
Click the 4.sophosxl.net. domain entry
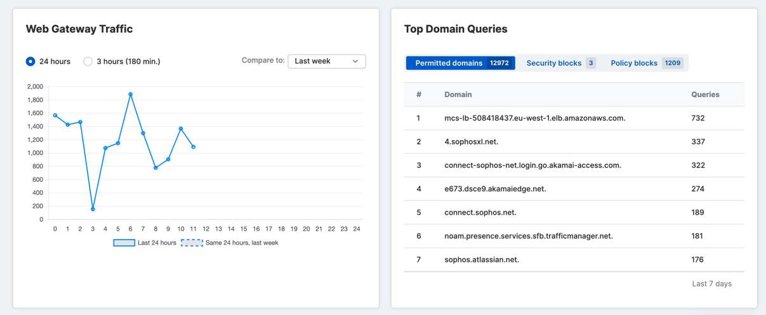(471, 141)
